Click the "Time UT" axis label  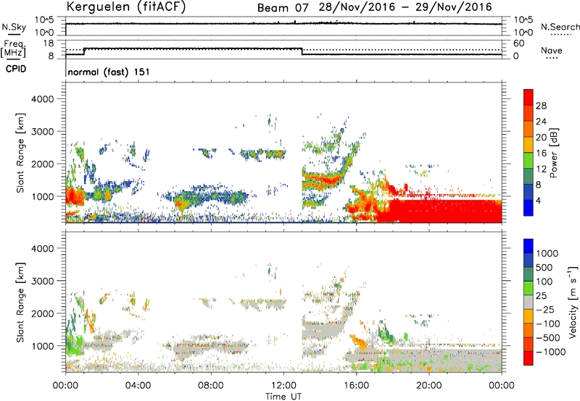coord(283,396)
